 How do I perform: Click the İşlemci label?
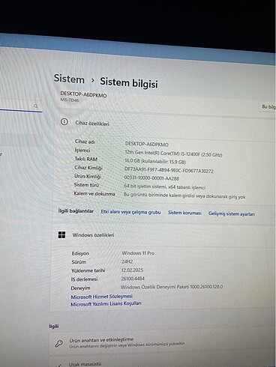(82, 151)
